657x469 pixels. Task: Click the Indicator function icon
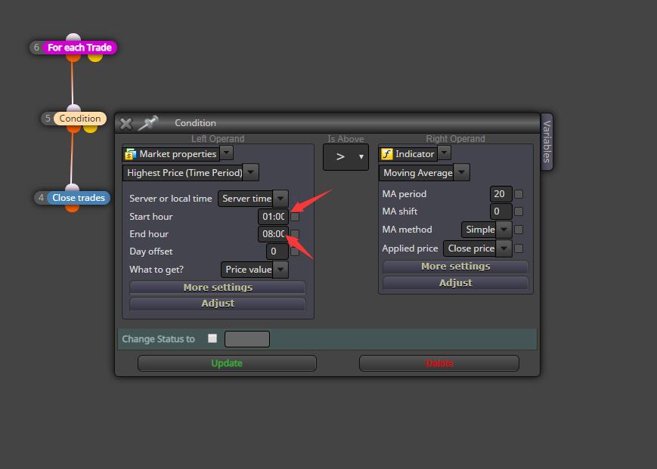(386, 154)
